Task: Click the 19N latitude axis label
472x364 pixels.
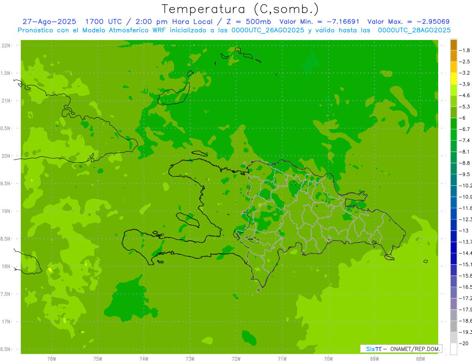Action: click(x=6, y=211)
